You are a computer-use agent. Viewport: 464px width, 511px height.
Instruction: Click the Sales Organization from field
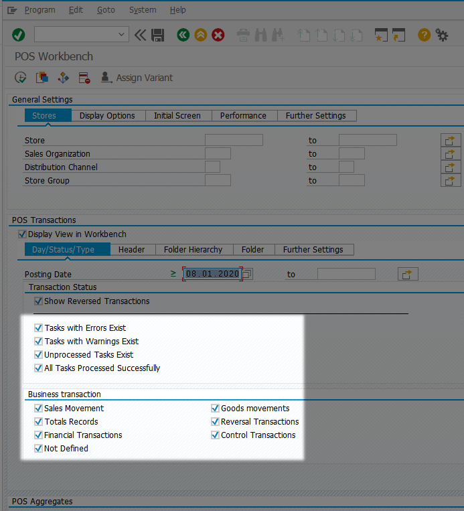tap(218, 153)
